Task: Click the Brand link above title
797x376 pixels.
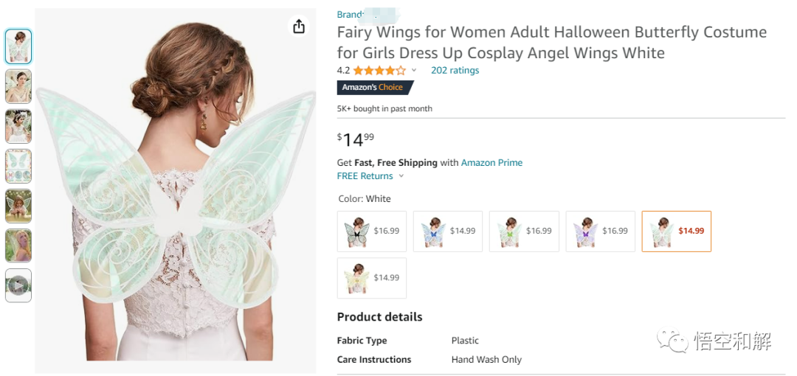Action: pyautogui.click(x=350, y=15)
